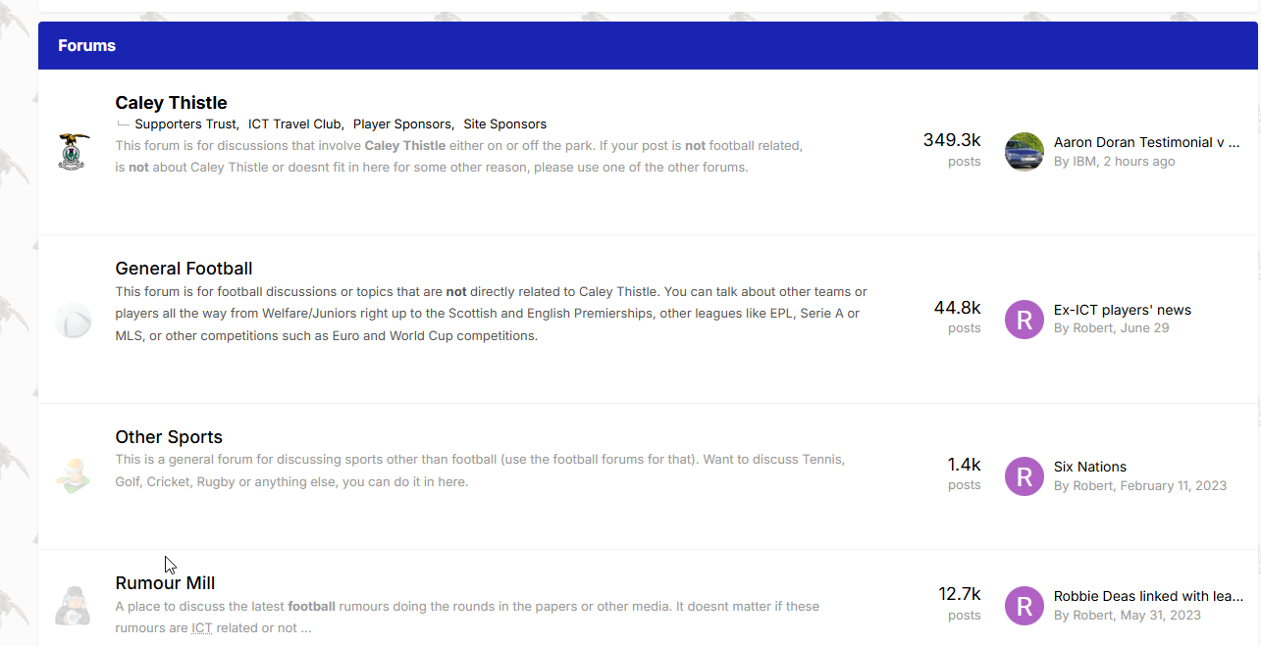Open Robert's avatar beside Robbie Deas topic
This screenshot has width=1261, height=646.
(x=1025, y=606)
